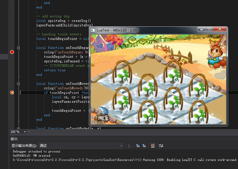Click the 显示输出来源(S): label

pos(24,146)
